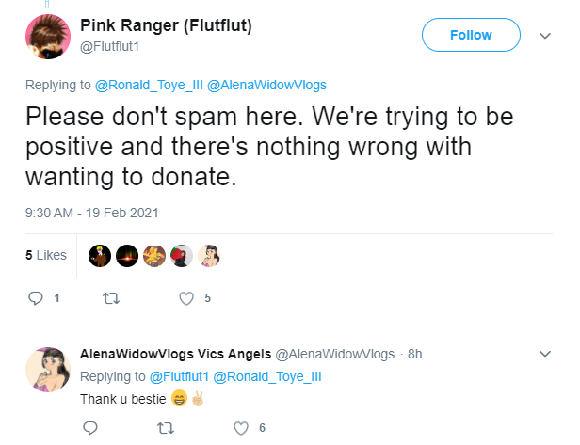Image resolution: width=580 pixels, height=445 pixels.
Task: Open first liker's avatar thumbnail
Action: 100,256
